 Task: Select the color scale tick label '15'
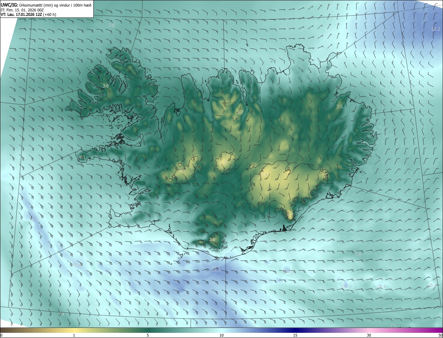pyautogui.click(x=295, y=335)
